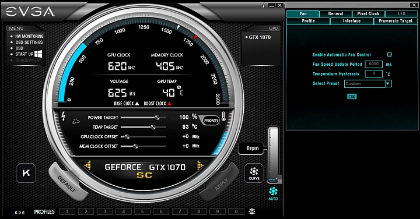Click the 6.0.6 version number

(x=20, y=213)
